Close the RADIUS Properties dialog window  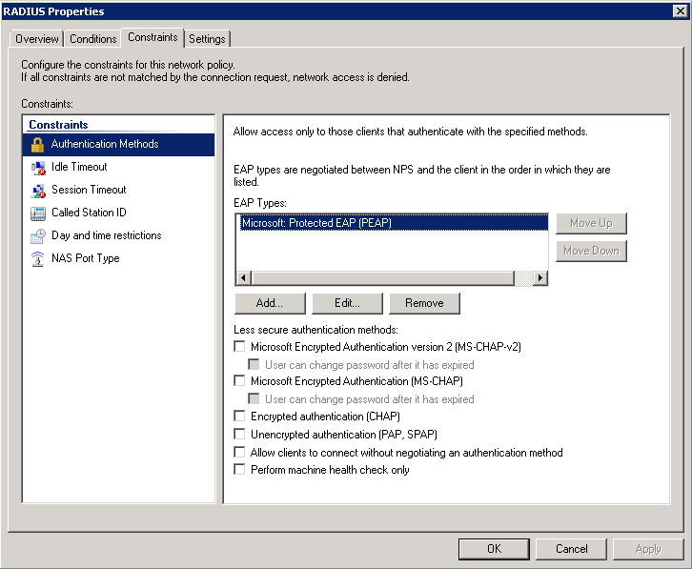pos(678,11)
